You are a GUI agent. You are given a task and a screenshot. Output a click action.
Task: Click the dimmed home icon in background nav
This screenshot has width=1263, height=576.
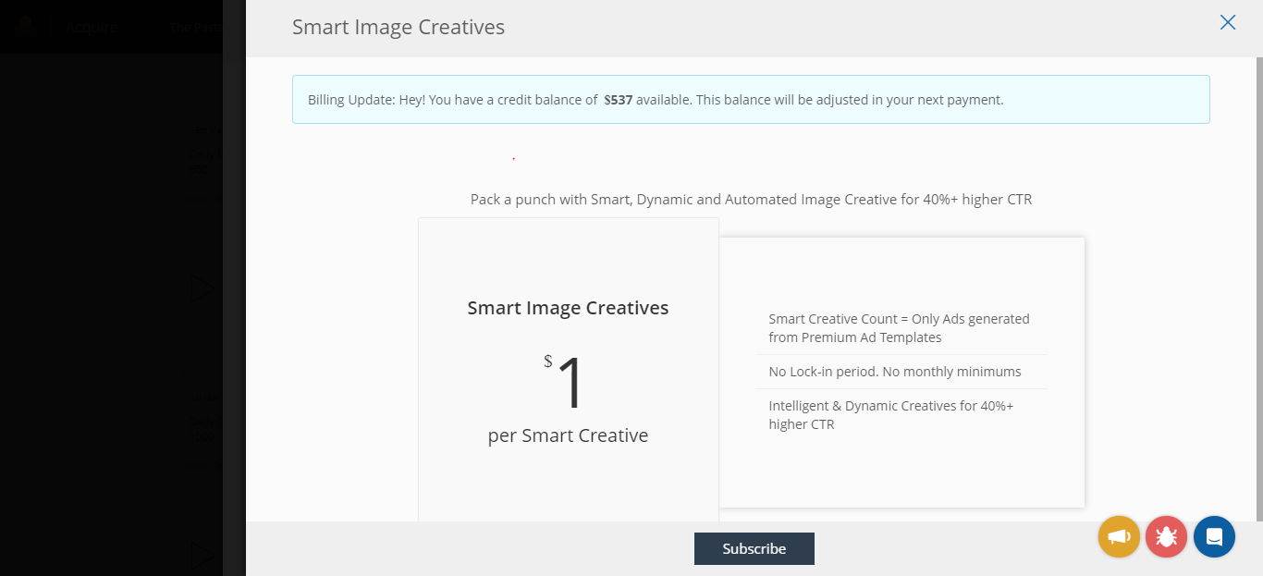(25, 26)
